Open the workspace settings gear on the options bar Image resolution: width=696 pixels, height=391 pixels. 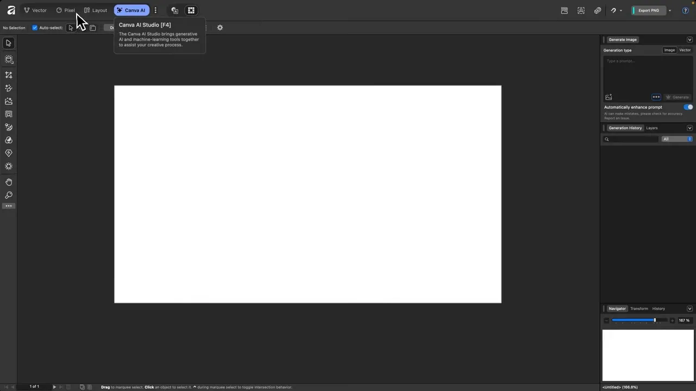pos(220,27)
